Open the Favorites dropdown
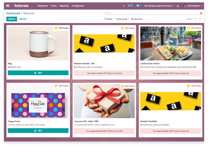Screen dimensions: 208x147 [138, 19]
